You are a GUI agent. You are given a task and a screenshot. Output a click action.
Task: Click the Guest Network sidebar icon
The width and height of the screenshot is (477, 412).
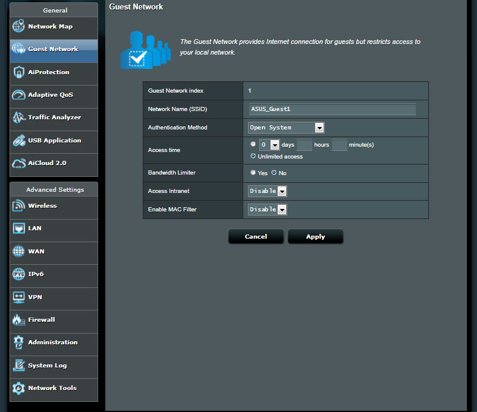point(18,49)
